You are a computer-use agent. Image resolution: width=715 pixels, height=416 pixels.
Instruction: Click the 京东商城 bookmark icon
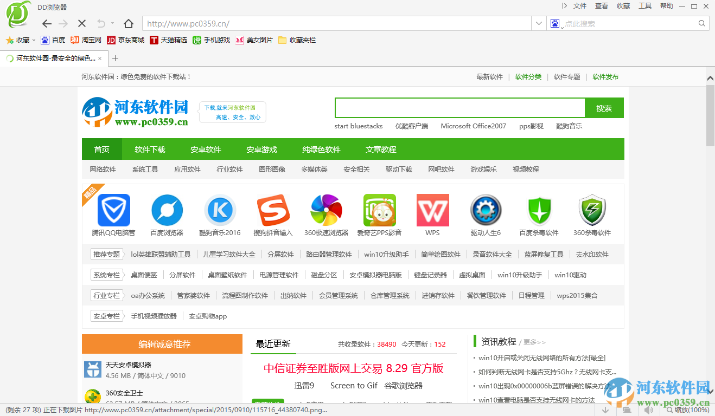click(x=110, y=40)
